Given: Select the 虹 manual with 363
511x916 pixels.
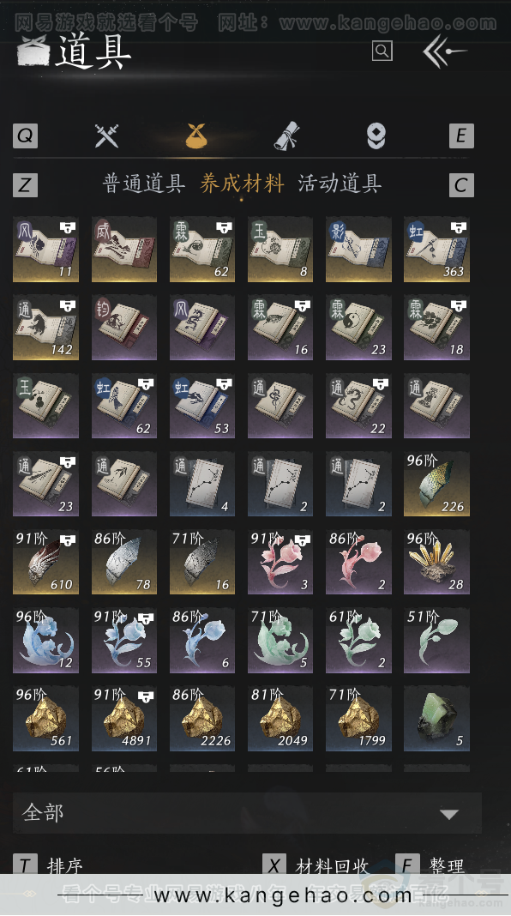Looking at the screenshot, I should tap(436, 250).
